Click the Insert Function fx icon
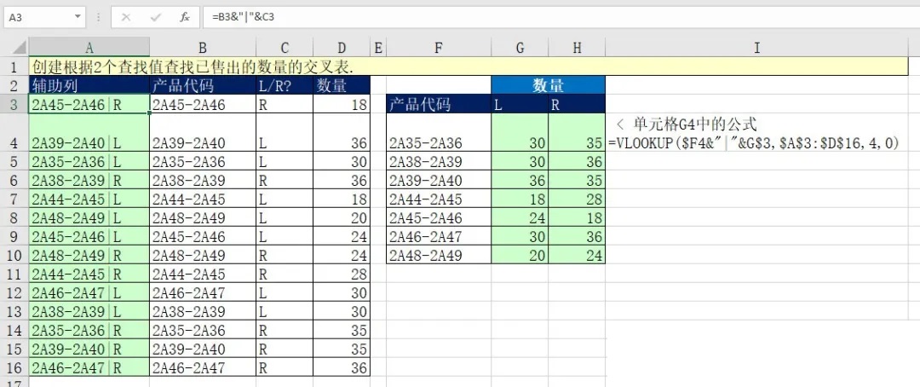This screenshot has height=387, width=920. click(x=184, y=17)
